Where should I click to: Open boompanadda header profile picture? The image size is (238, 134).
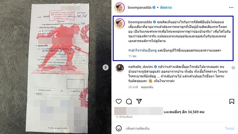click(x=120, y=7)
